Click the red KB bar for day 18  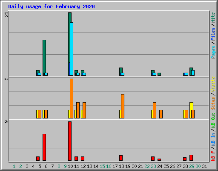(x=121, y=158)
